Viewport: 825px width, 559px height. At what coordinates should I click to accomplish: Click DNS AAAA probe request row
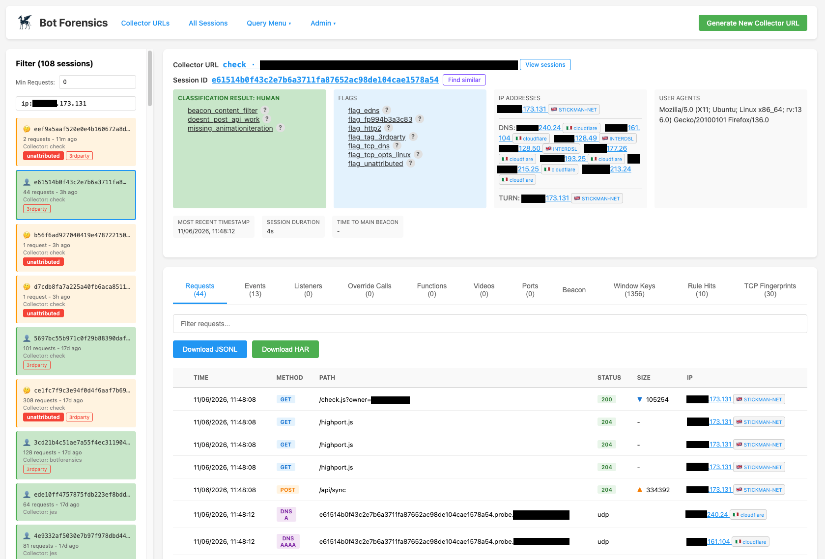490,541
